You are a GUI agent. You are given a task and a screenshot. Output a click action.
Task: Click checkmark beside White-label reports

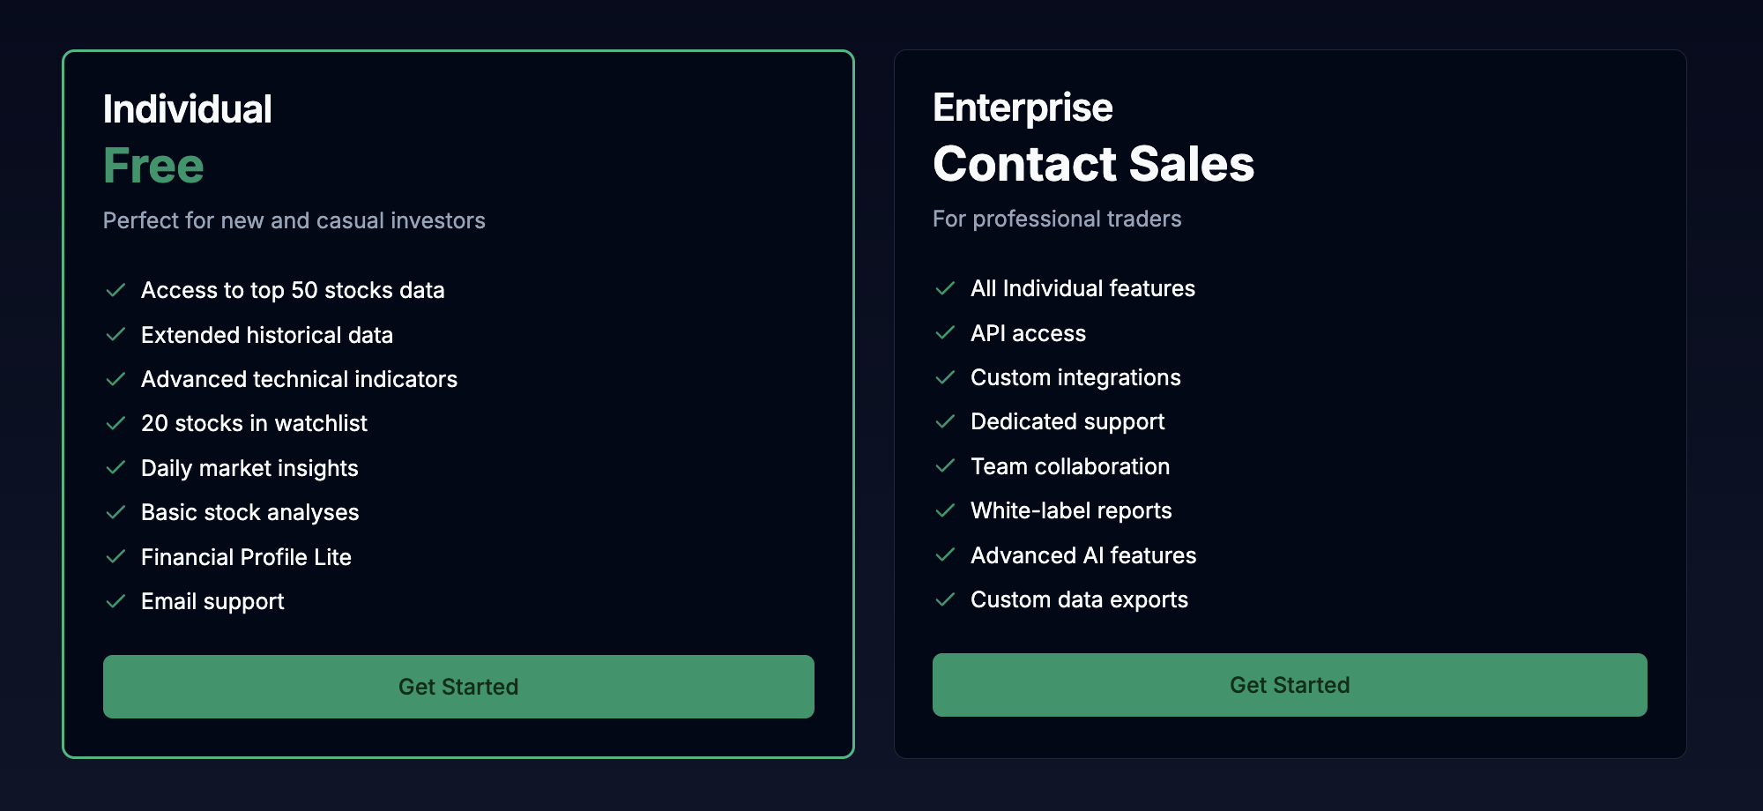point(945,510)
